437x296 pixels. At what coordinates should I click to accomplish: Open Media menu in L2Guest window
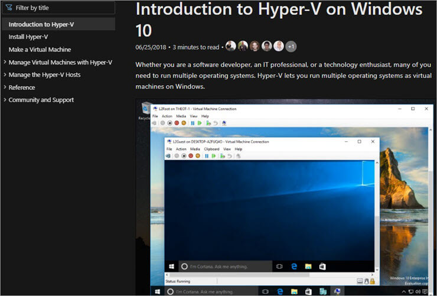[x=195, y=149]
